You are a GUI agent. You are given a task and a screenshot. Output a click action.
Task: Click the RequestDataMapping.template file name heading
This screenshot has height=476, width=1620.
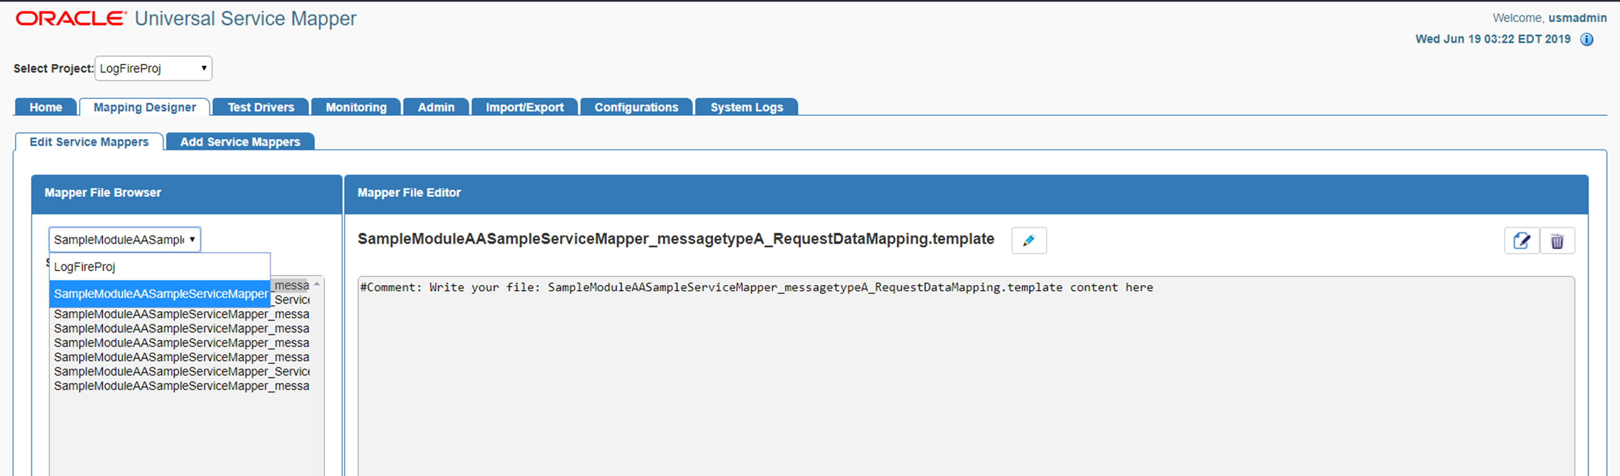676,239
